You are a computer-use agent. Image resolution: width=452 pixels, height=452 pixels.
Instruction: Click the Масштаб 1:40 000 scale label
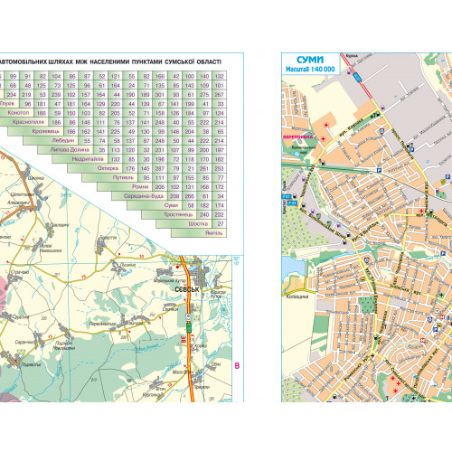[310, 70]
